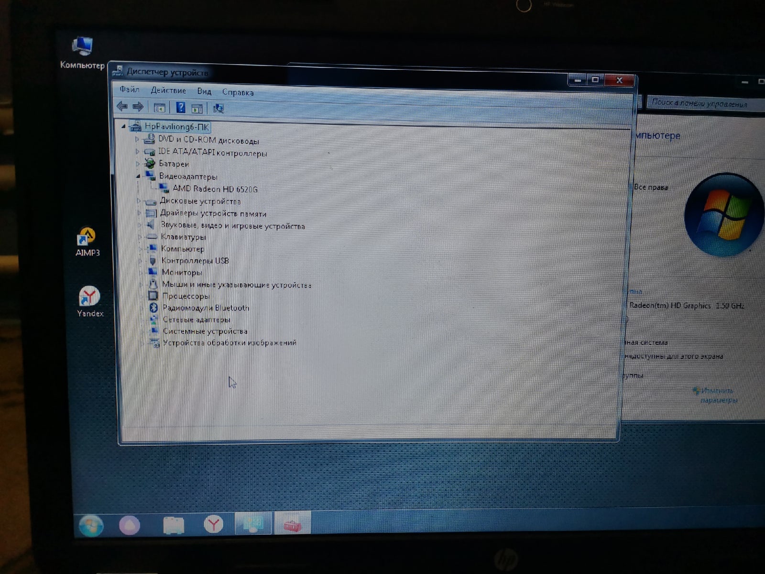Select Мыши и иные указывающие устройства

point(236,285)
